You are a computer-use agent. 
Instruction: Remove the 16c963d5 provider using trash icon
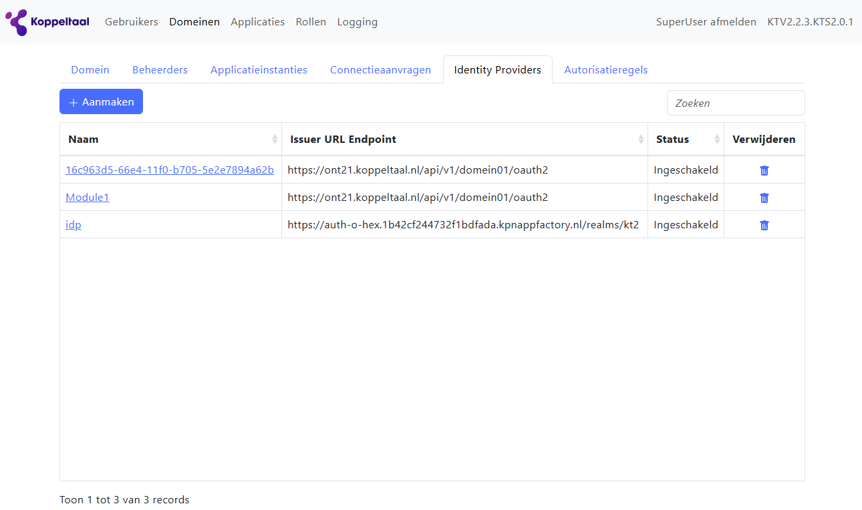[x=764, y=170]
